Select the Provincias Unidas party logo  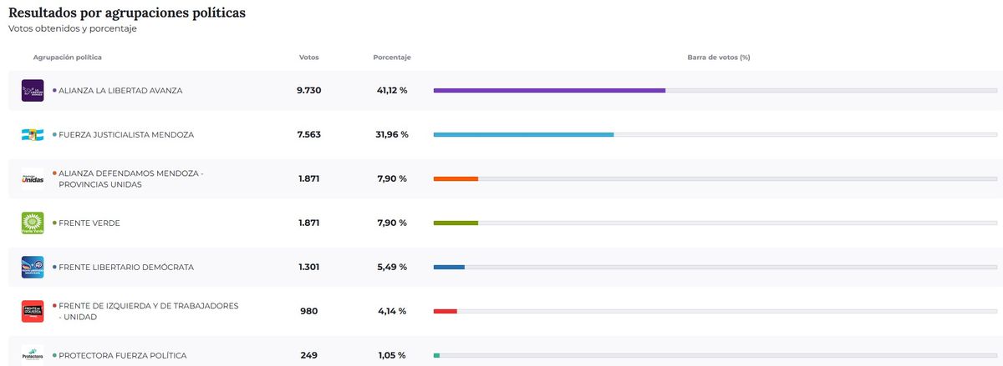click(x=33, y=178)
